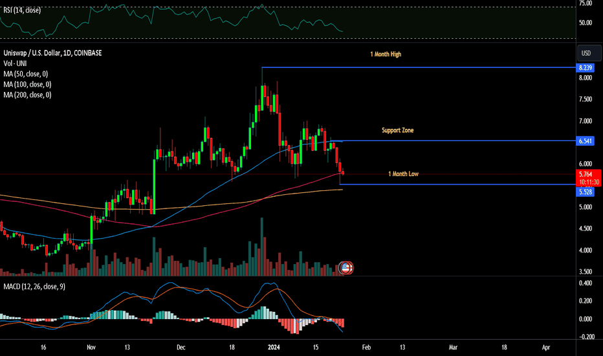Viewport: 603px width, 356px height.
Task: Click the Uniswap / U.S. Dollar symbol title
Action: pos(52,53)
